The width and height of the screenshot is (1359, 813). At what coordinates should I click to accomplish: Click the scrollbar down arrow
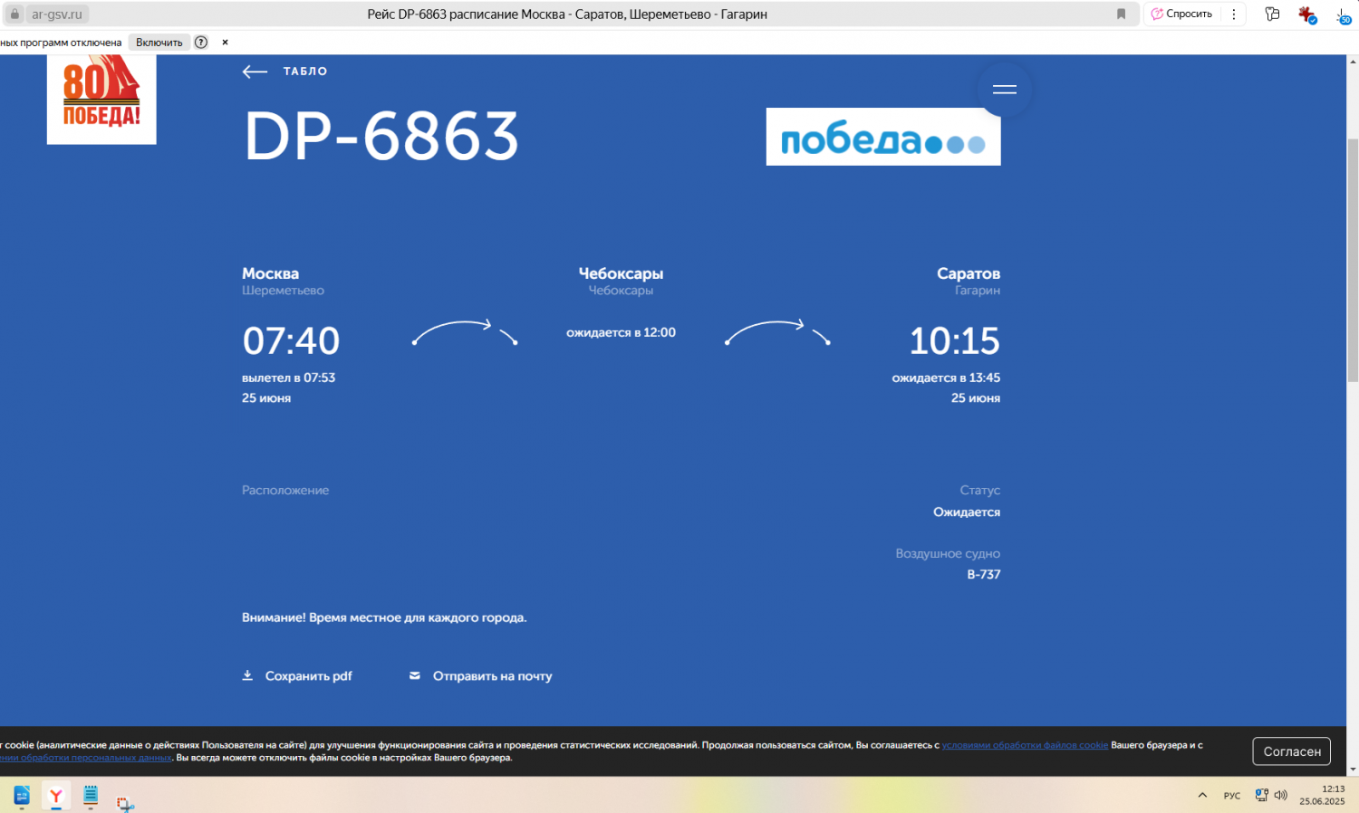[1353, 769]
